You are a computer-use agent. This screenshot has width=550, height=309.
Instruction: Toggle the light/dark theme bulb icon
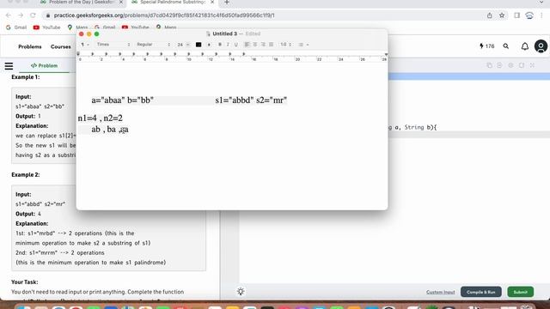coord(241,292)
